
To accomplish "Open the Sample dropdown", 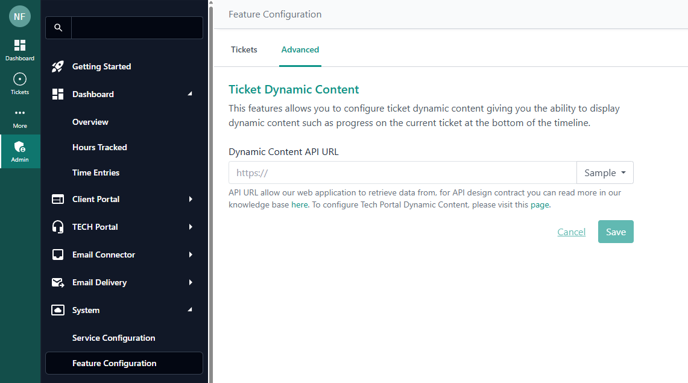I will coord(605,173).
